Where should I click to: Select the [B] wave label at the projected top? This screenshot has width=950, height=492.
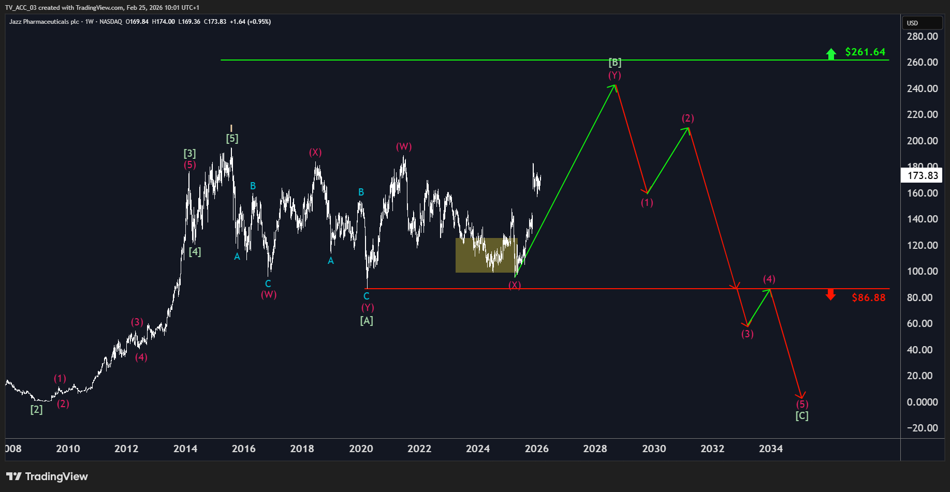pyautogui.click(x=615, y=63)
